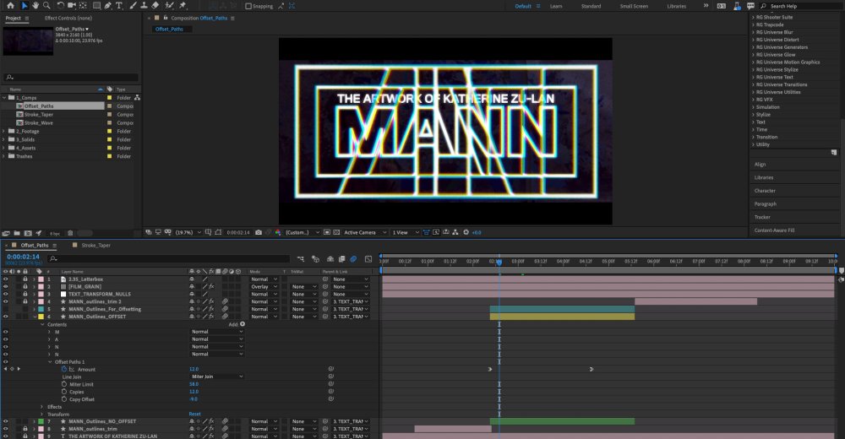This screenshot has width=845, height=439.
Task: Select the Horizontal Type tool
Action: [x=119, y=5]
